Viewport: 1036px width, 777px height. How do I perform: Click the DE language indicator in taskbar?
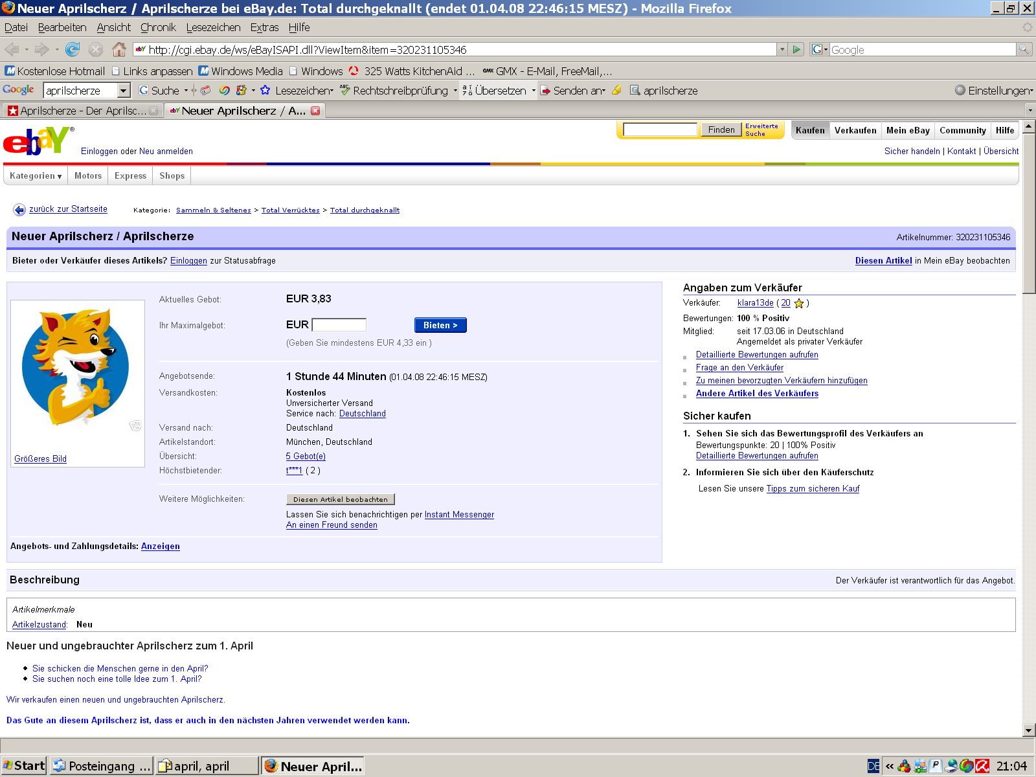coord(873,766)
